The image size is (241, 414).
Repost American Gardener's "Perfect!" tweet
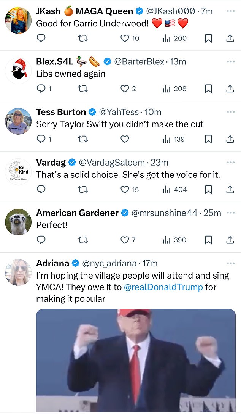83,240
